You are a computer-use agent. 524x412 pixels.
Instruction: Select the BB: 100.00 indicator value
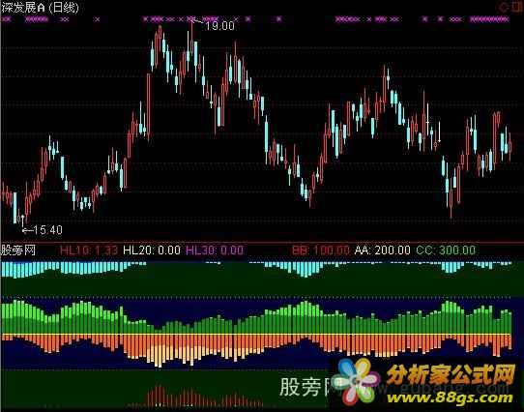point(321,250)
